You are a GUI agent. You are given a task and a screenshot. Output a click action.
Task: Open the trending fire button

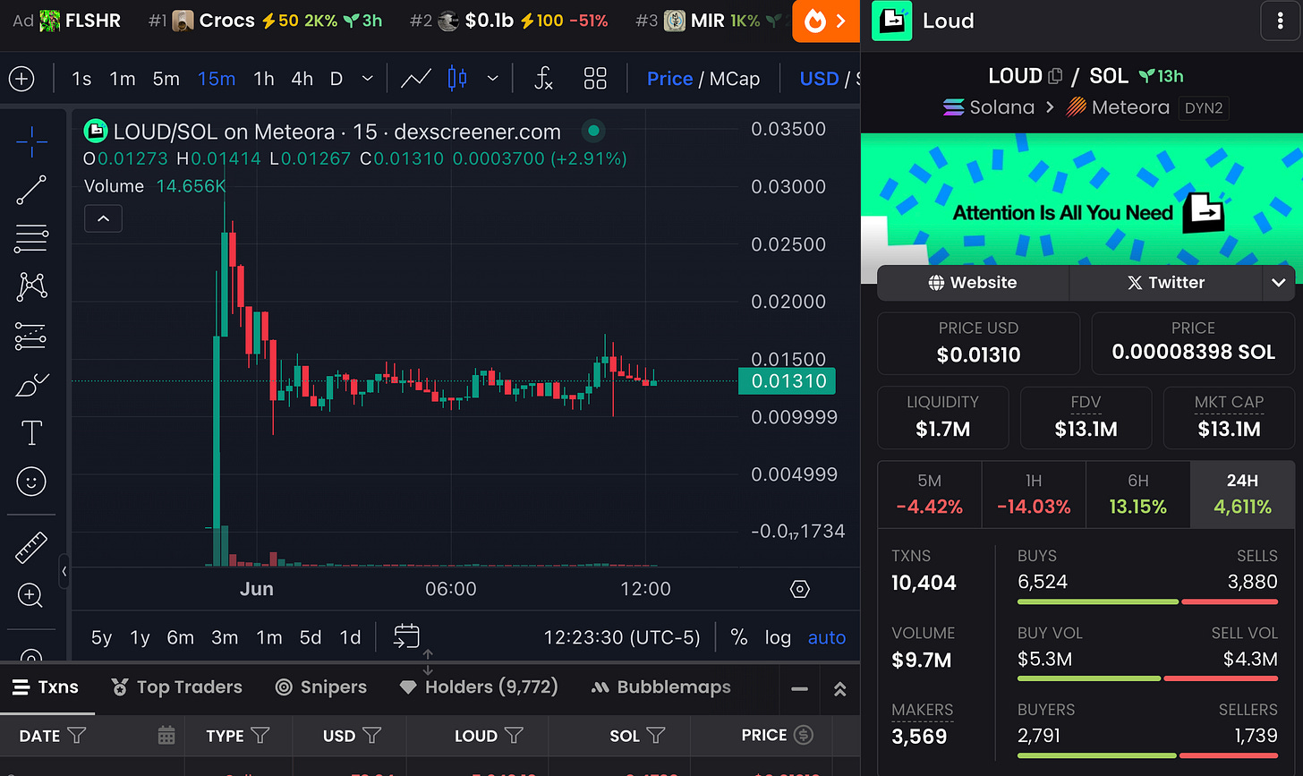[826, 21]
